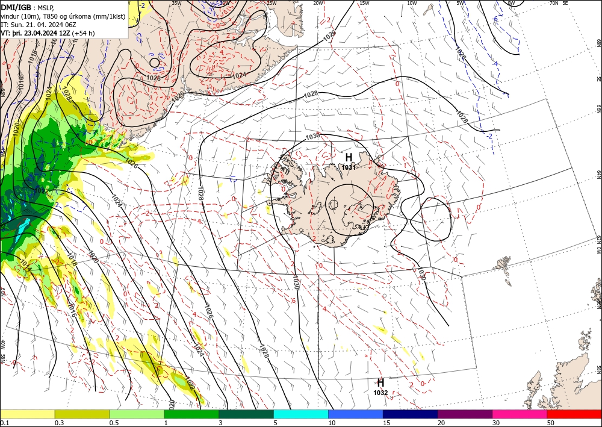Click the '30' legend value label
This screenshot has width=602, height=427.
coord(496,423)
